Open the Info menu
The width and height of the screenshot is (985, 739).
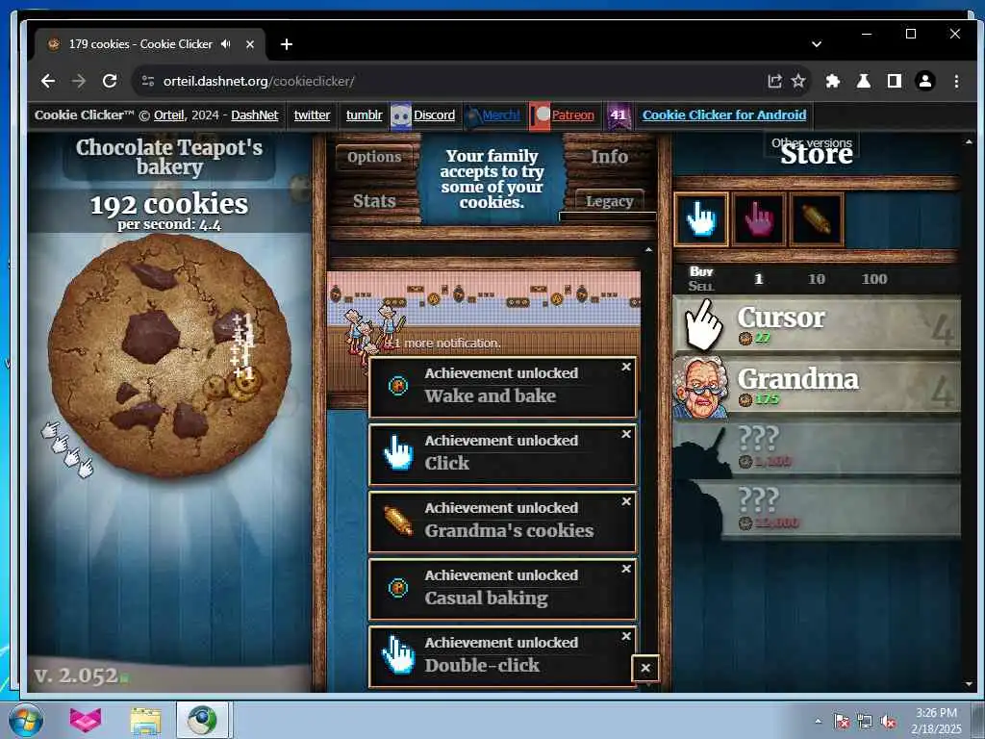[609, 157]
